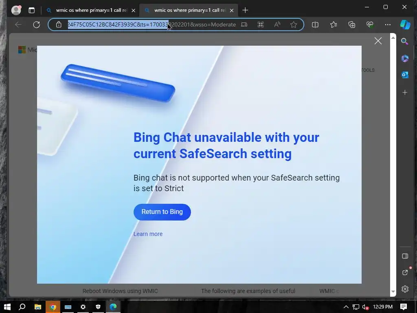Viewport: 417px width, 313px height.
Task: Open File Explorer from the taskbar
Action: tap(38, 307)
